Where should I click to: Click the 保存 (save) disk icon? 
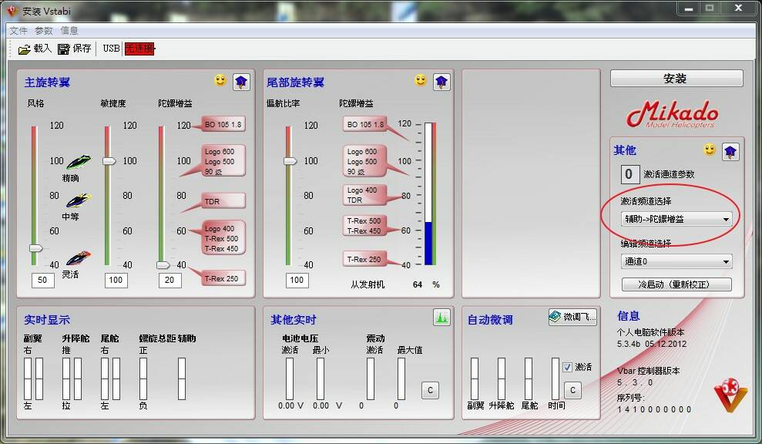click(x=65, y=49)
